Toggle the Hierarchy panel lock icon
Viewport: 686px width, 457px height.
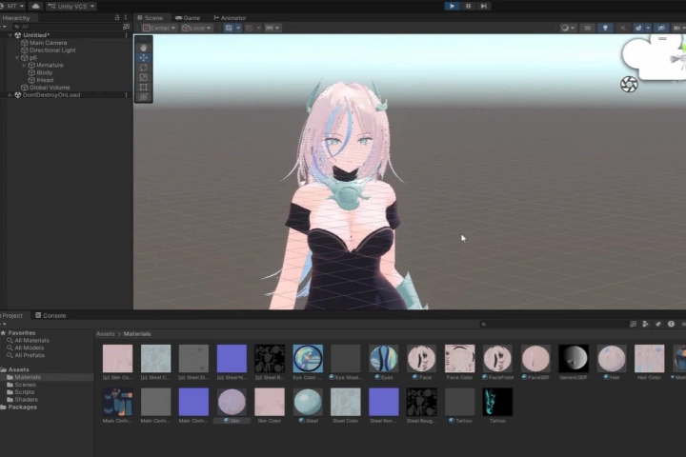click(x=117, y=17)
